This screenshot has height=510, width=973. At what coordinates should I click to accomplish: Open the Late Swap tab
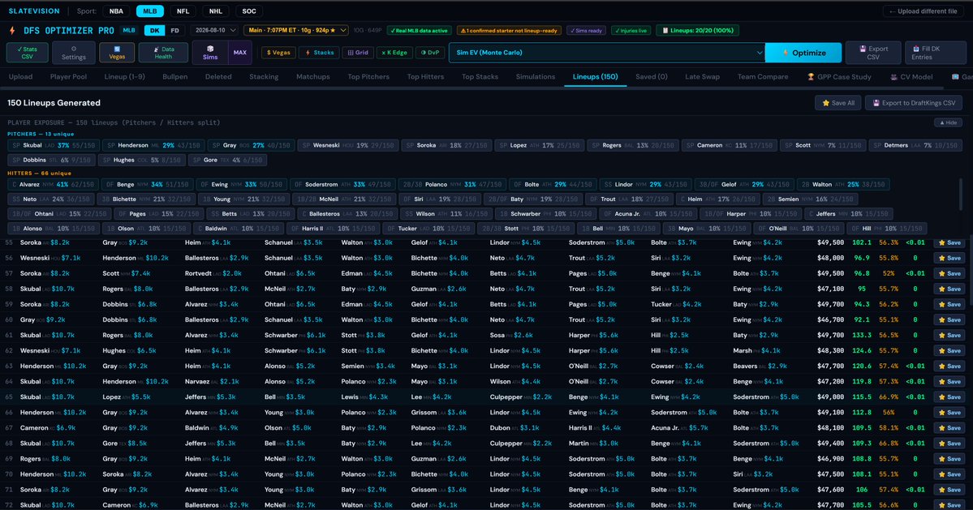coord(703,77)
